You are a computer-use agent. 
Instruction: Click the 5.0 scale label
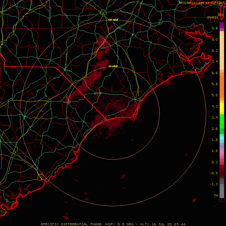click(215, 95)
